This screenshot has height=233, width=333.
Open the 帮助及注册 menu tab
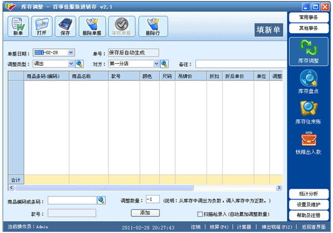(x=308, y=216)
